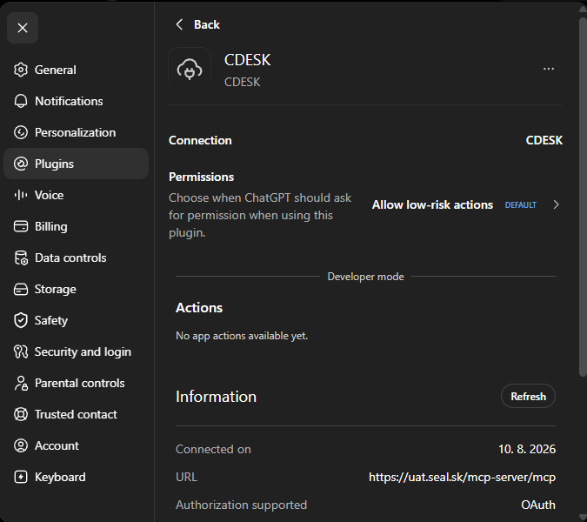Click the General gear icon

[x=21, y=70]
